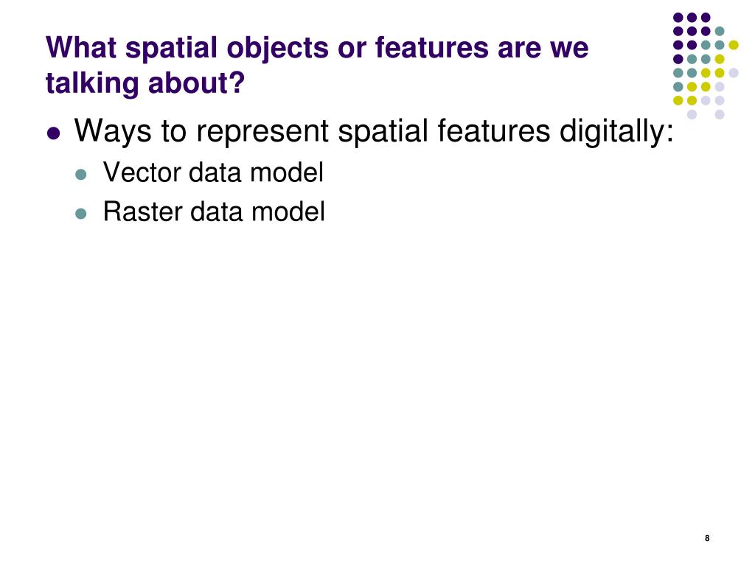Click "talking about?" in the title's second line
This screenshot has width=755, height=566.
point(145,83)
